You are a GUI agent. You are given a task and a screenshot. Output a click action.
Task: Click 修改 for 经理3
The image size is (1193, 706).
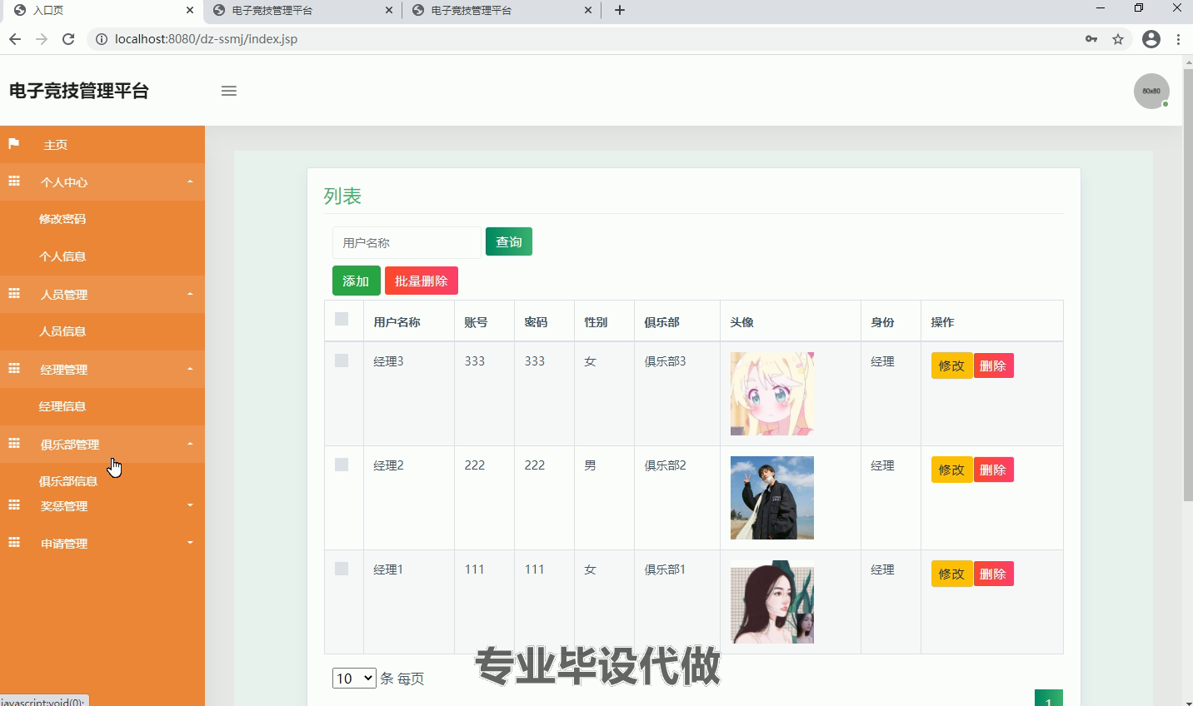coord(951,365)
